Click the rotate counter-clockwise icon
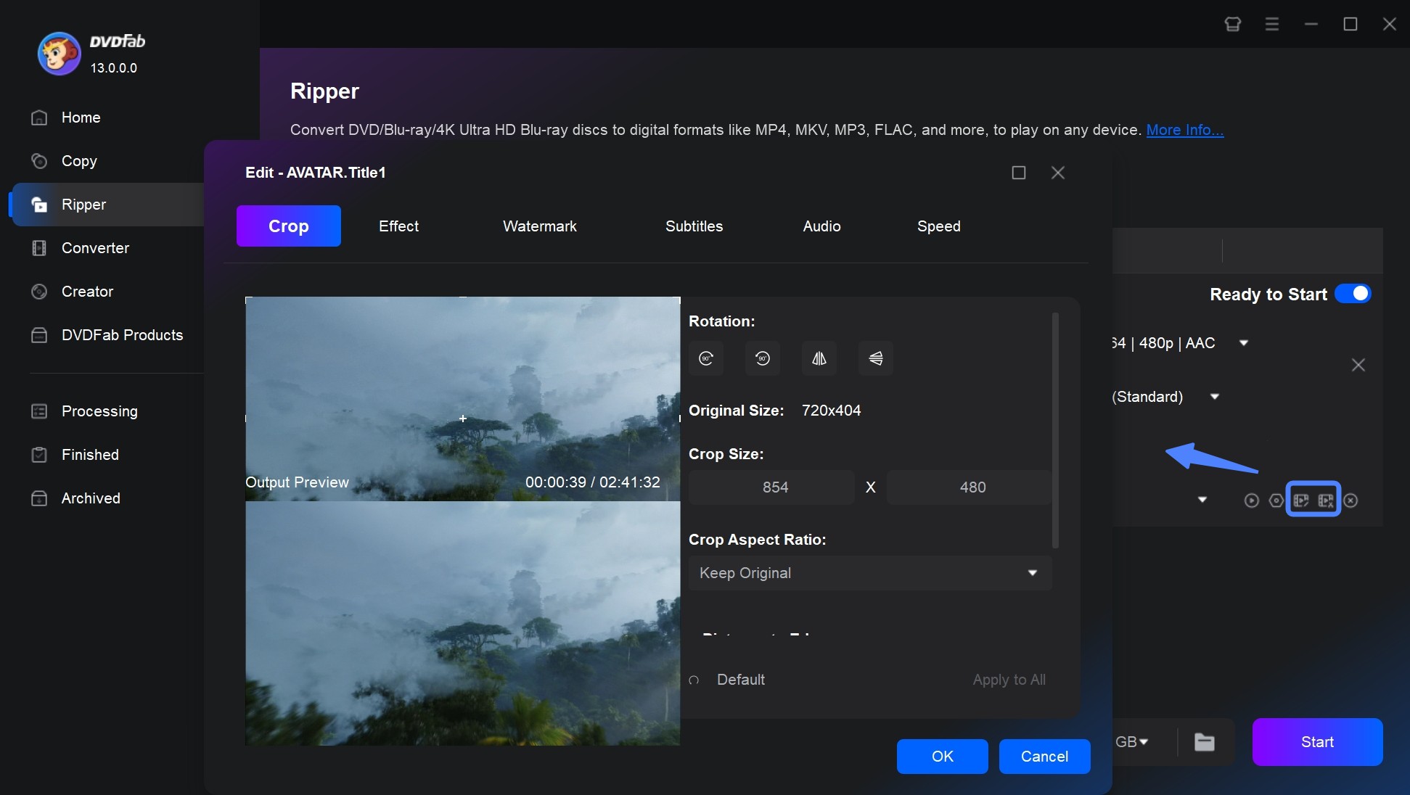The height and width of the screenshot is (795, 1410). tap(762, 358)
